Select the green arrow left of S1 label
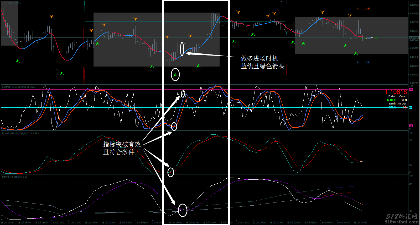Viewport: 420px width, 225px height. (356, 53)
